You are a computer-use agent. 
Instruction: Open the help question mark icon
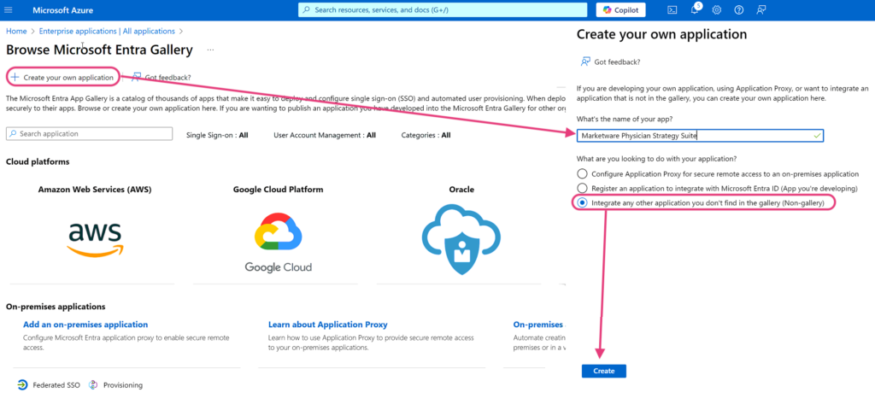coord(739,10)
